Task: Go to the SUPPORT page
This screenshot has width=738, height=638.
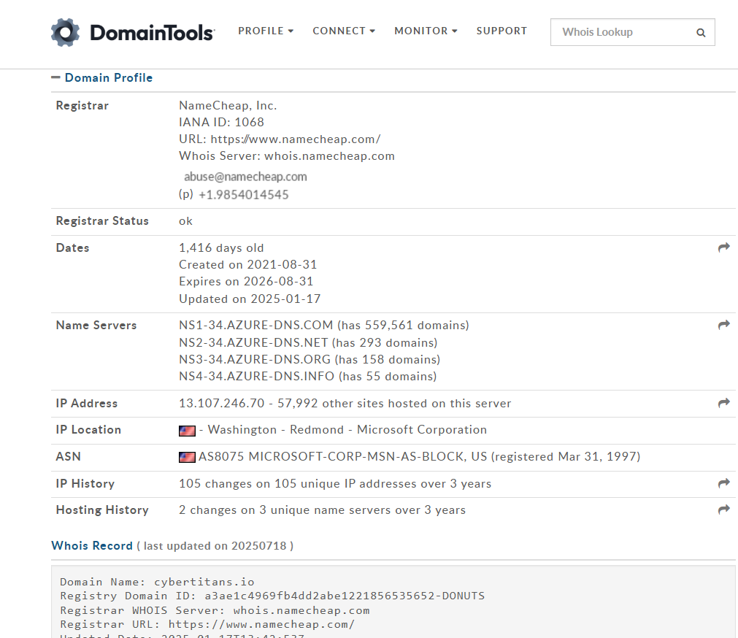Action: click(501, 31)
